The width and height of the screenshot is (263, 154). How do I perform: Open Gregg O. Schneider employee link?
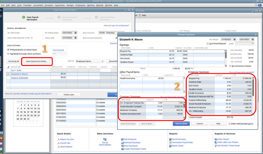19,78
